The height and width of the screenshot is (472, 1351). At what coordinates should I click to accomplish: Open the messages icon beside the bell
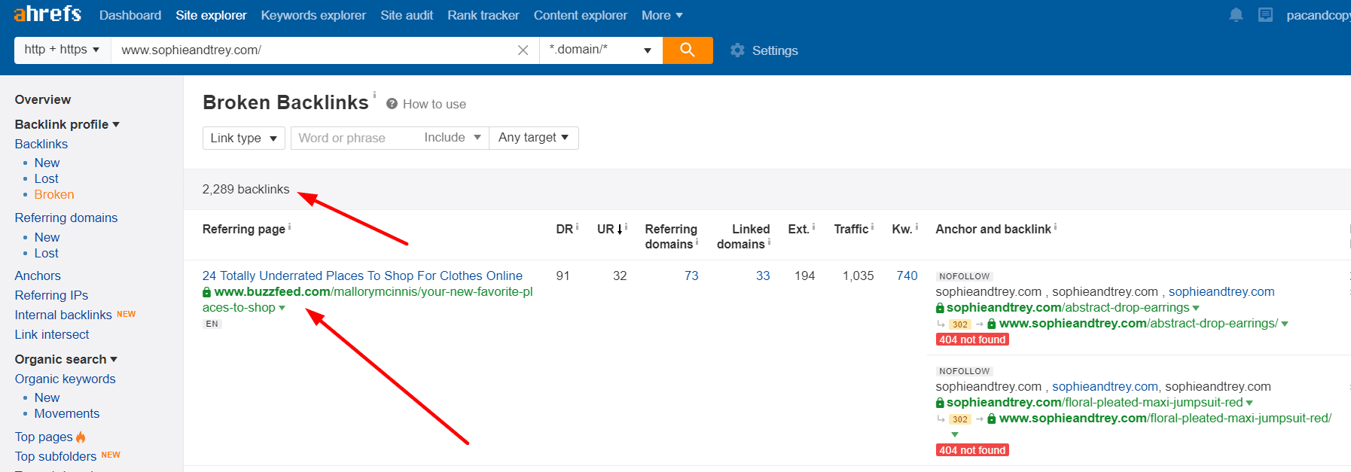pos(1265,15)
